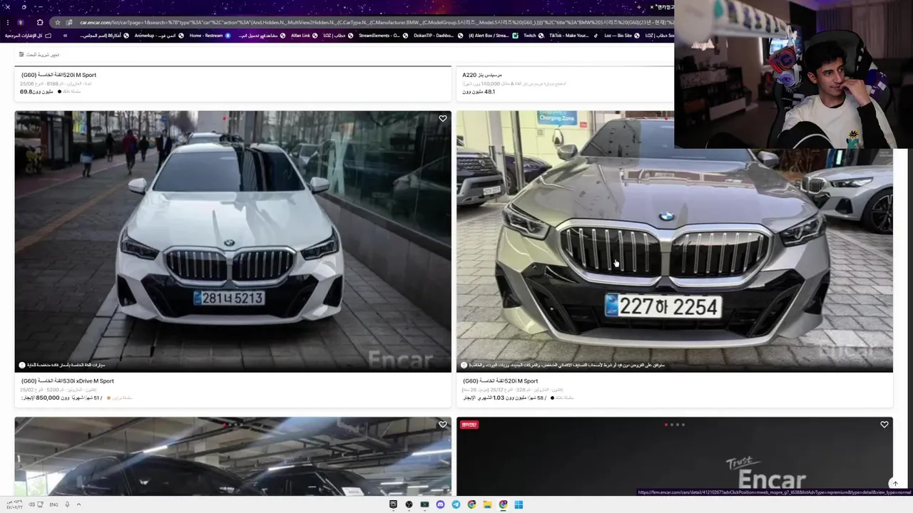Open the parking garage car listing photo
This screenshot has height=513, width=913.
(x=233, y=457)
